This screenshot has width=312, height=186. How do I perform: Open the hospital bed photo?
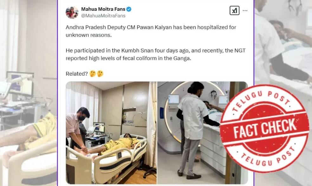[x=111, y=133]
